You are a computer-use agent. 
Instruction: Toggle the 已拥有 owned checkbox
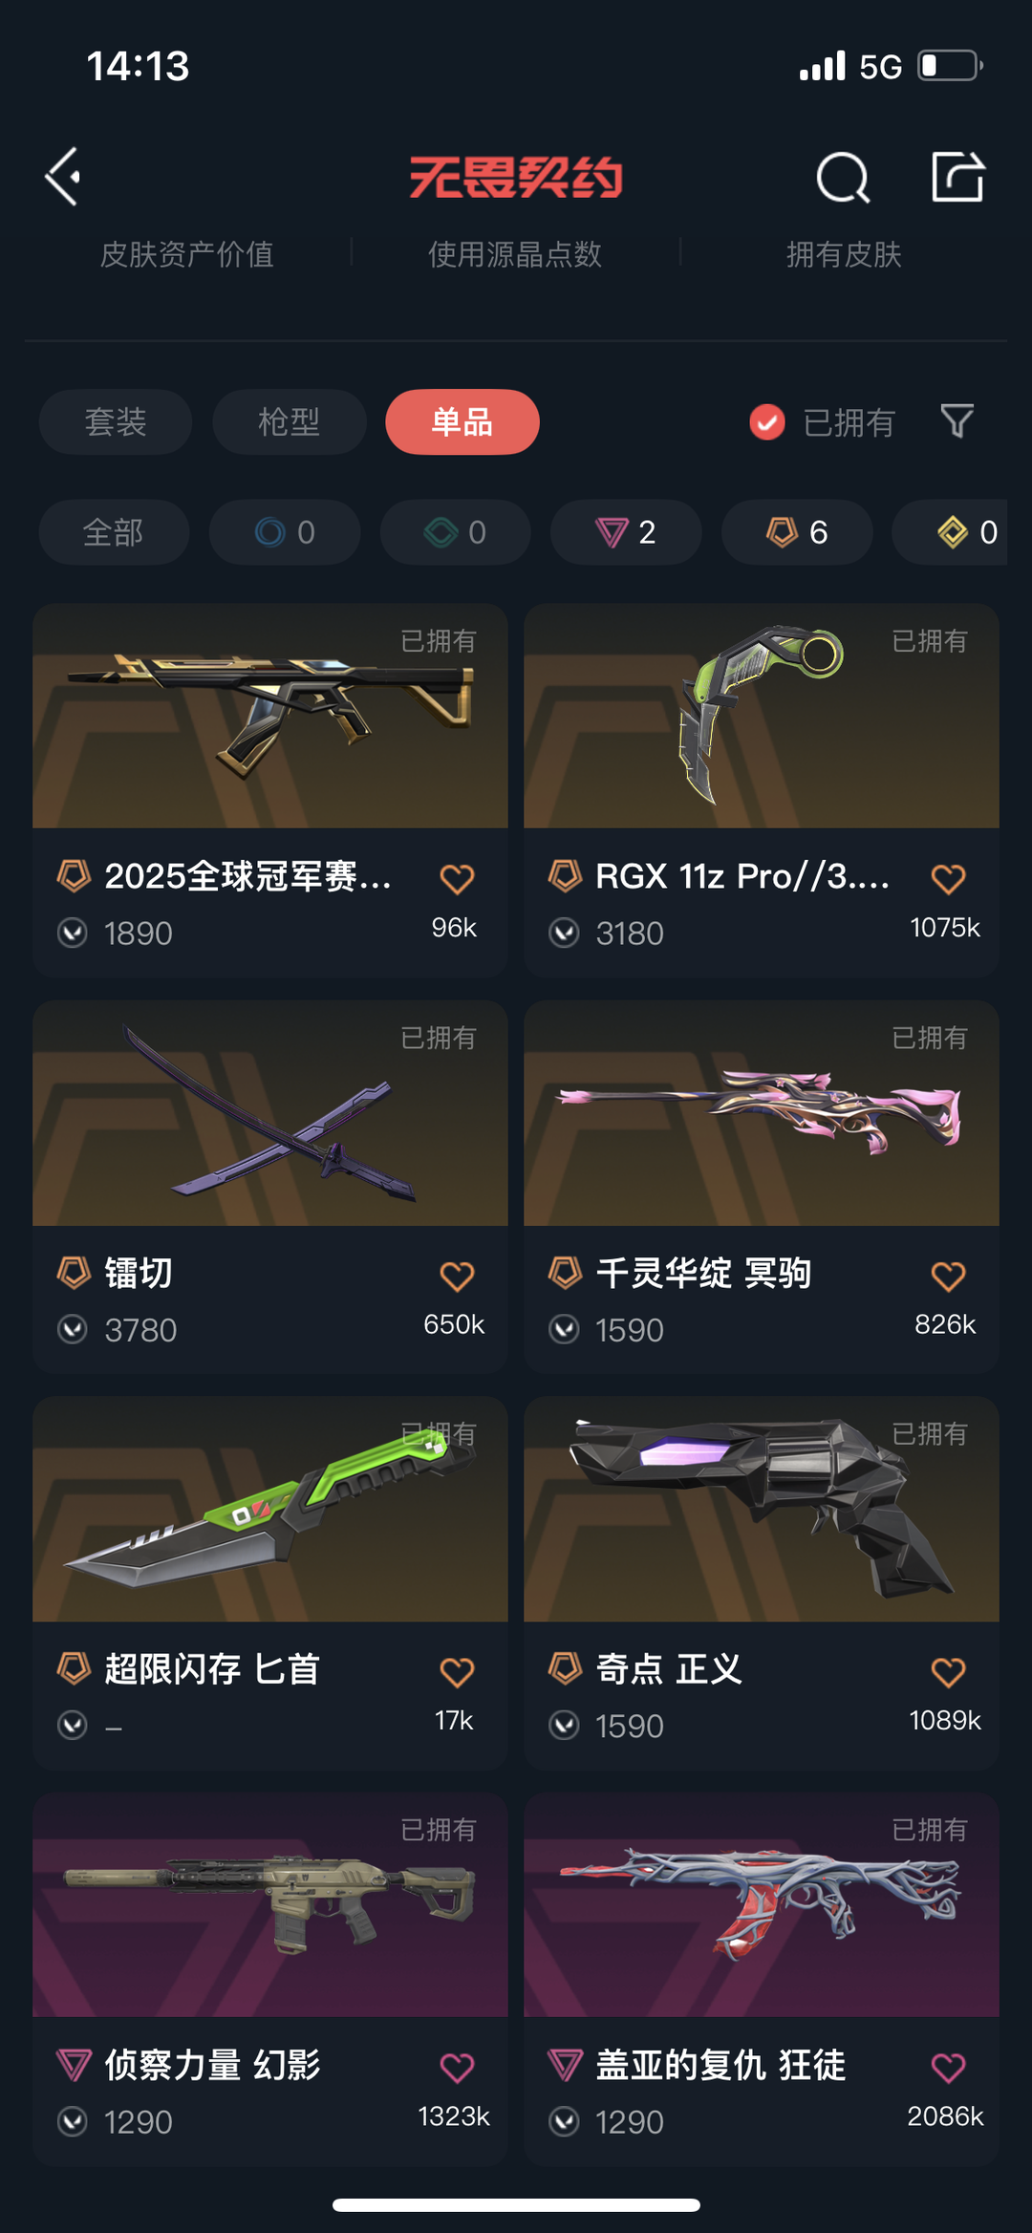pyautogui.click(x=767, y=421)
